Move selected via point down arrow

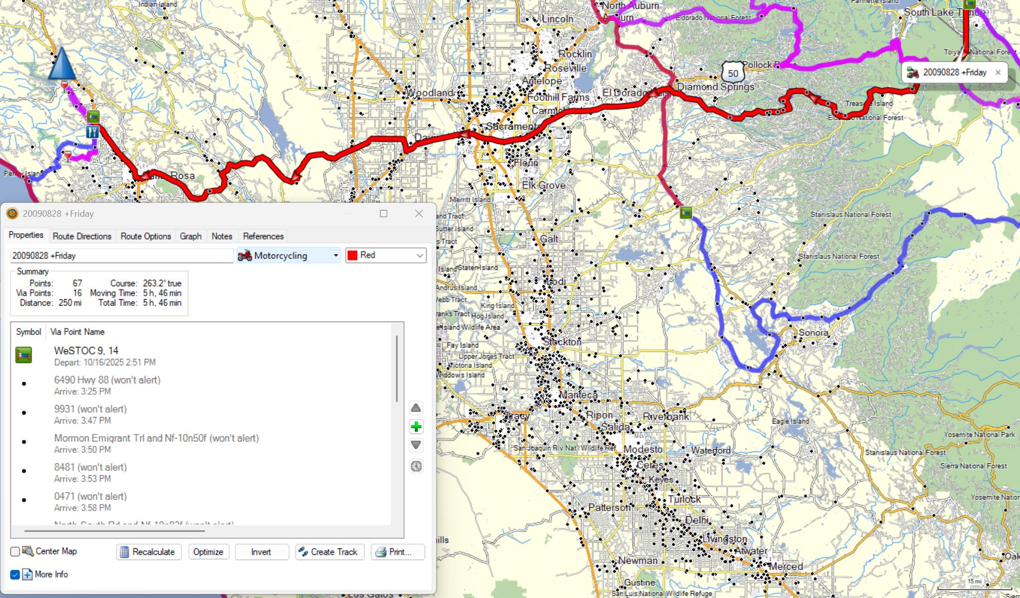[416, 445]
